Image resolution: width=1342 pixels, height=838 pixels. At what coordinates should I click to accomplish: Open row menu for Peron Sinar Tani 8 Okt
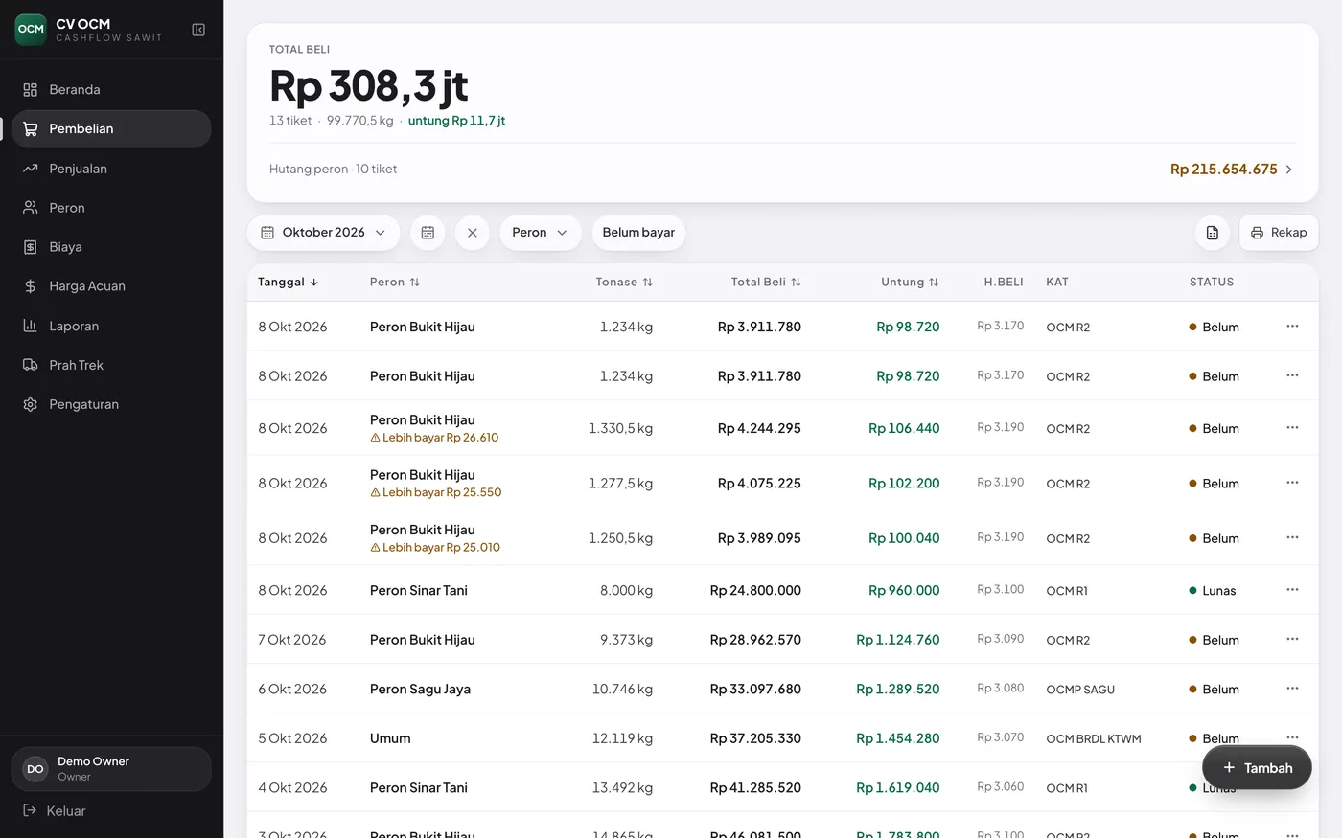[x=1292, y=590]
